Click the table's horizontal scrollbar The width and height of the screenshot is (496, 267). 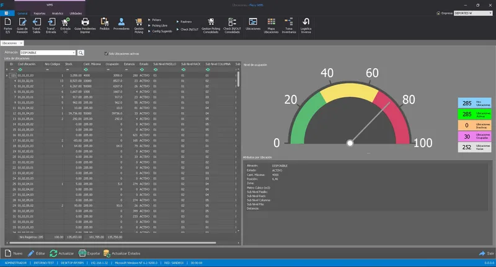113,243
